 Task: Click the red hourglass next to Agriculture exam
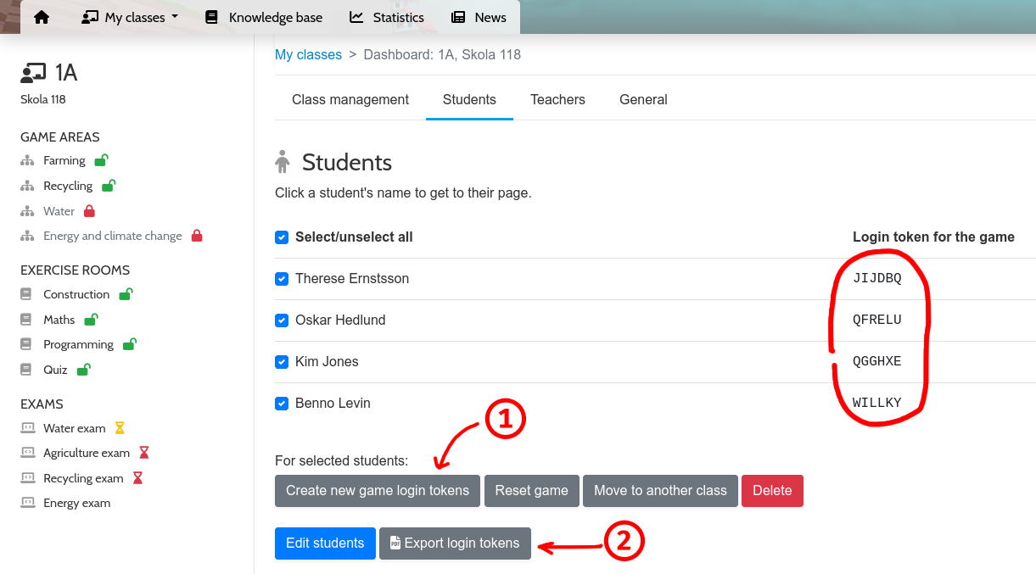coord(144,453)
